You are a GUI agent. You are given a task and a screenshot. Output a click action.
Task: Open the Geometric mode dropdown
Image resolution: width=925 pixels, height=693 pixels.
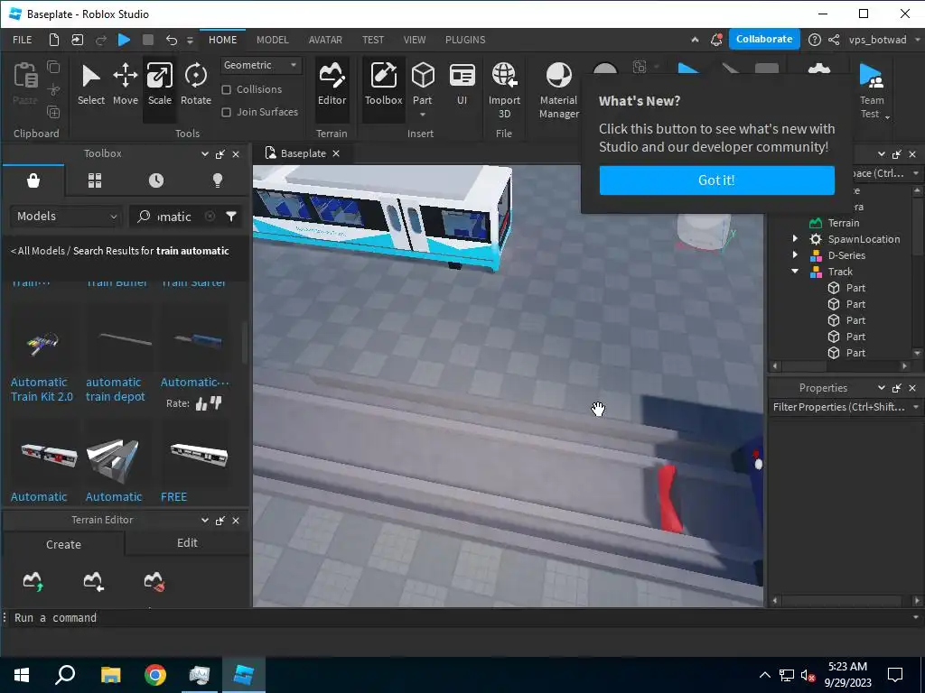point(261,65)
